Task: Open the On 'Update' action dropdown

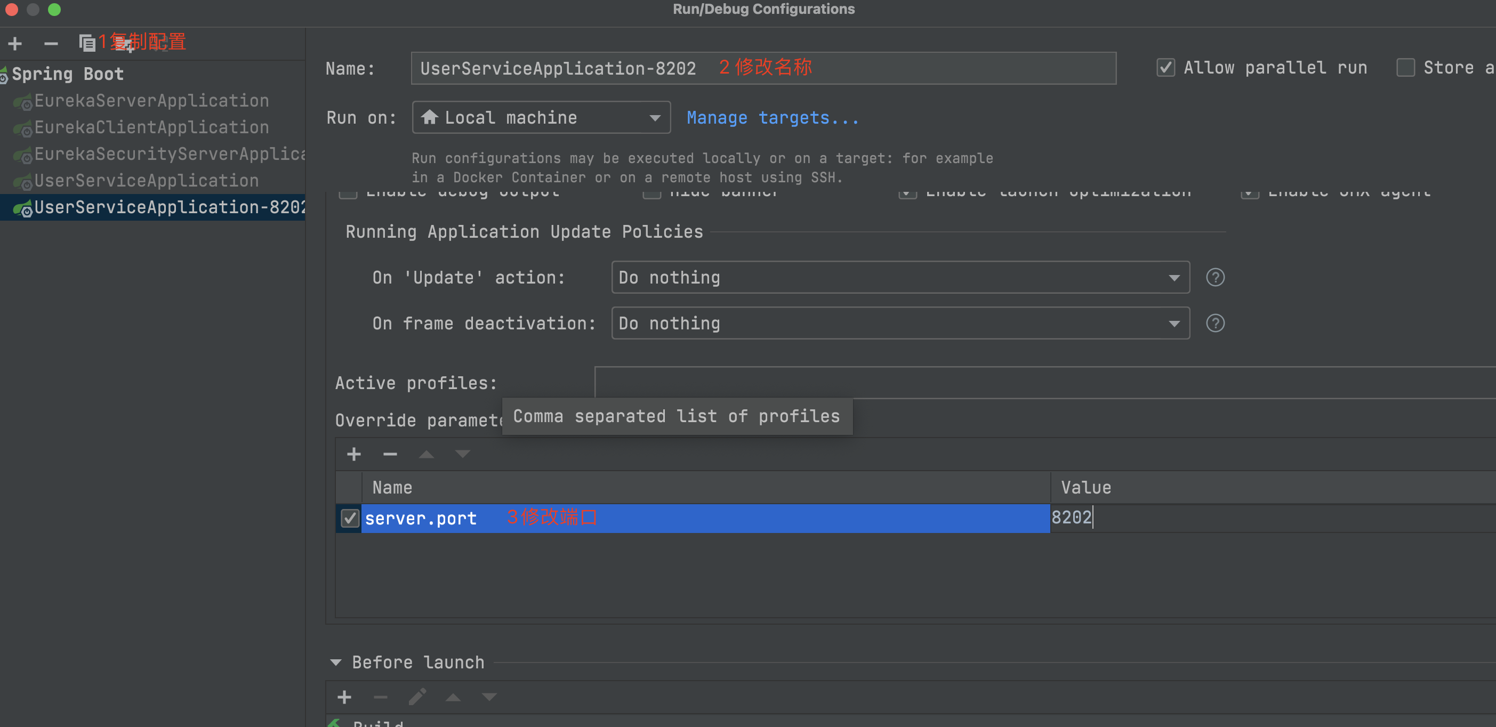Action: 899,278
